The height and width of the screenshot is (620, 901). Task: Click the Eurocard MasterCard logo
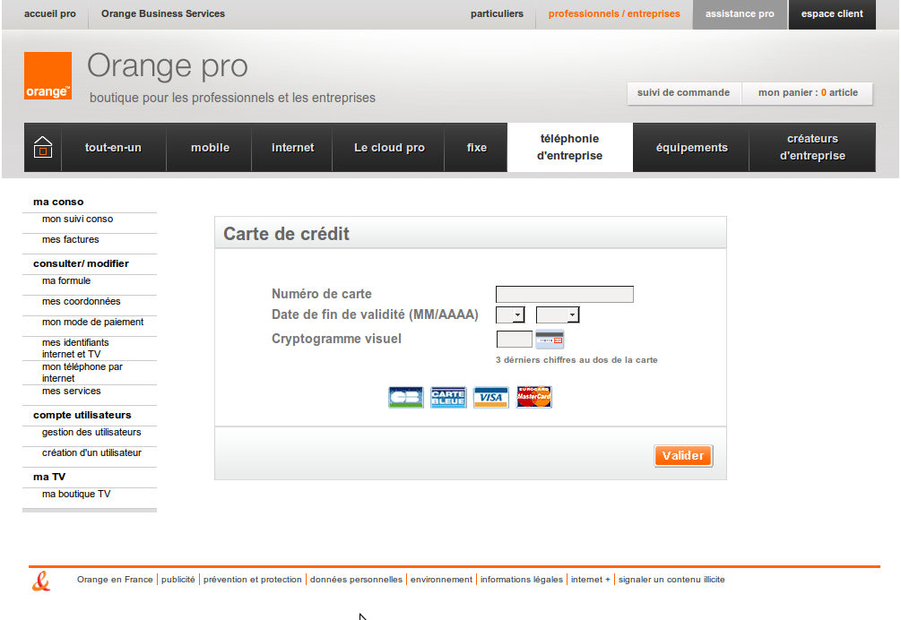click(533, 397)
